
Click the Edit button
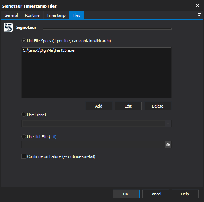tap(128, 106)
